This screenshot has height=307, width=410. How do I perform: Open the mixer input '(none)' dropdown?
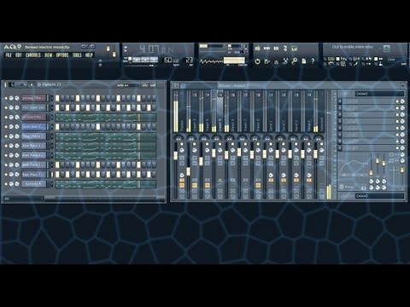(379, 94)
